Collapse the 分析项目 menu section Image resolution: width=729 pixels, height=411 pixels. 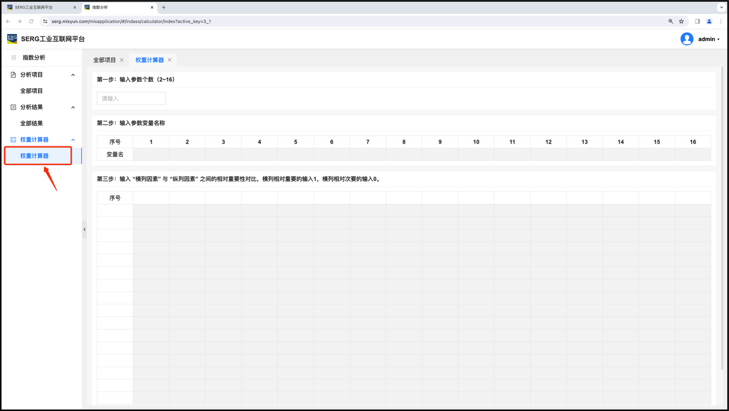73,75
